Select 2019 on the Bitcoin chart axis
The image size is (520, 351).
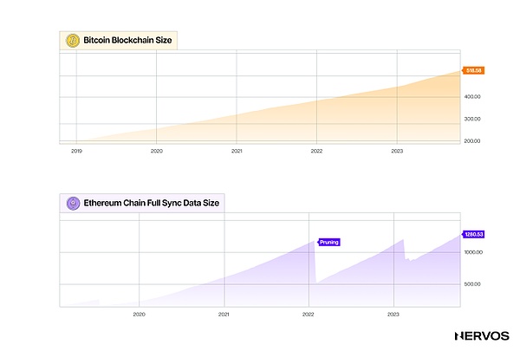coord(76,151)
